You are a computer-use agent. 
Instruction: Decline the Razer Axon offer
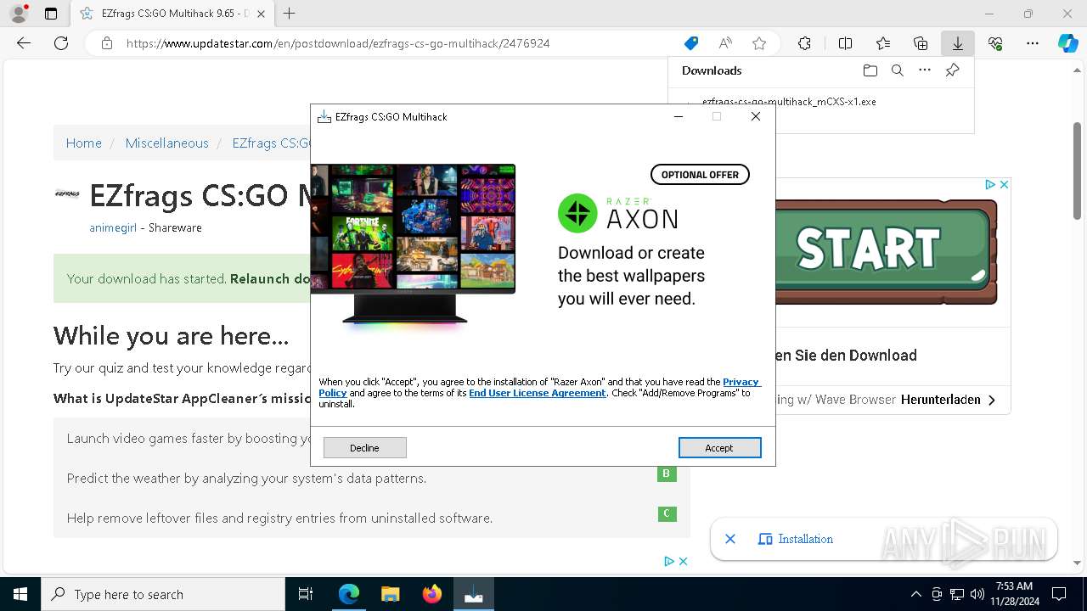pyautogui.click(x=364, y=448)
